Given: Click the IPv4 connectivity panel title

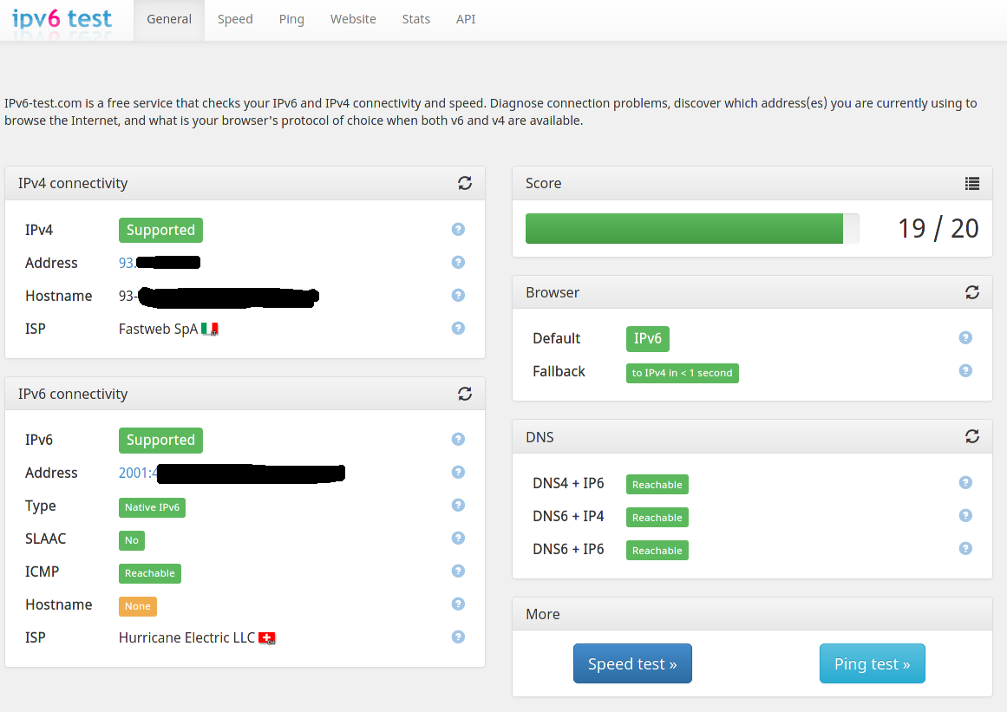Looking at the screenshot, I should [x=73, y=183].
